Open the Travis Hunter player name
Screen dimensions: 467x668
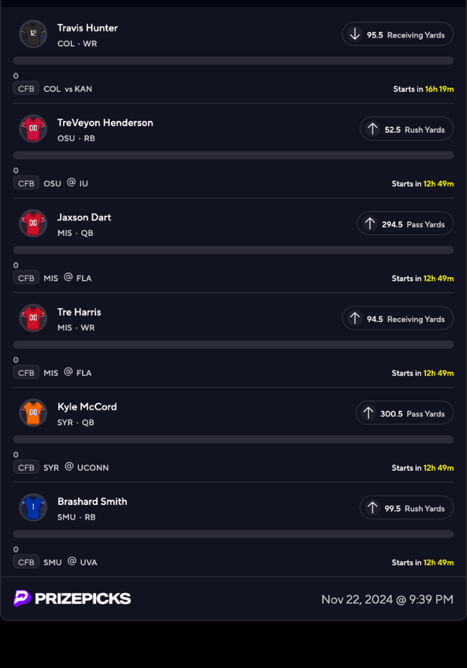pyautogui.click(x=87, y=28)
